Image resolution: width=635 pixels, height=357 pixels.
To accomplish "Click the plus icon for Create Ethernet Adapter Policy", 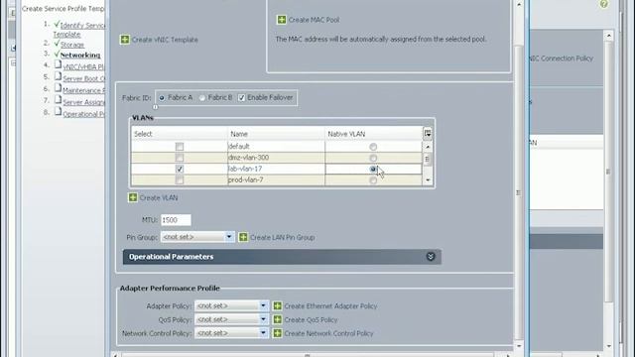I will pyautogui.click(x=277, y=306).
